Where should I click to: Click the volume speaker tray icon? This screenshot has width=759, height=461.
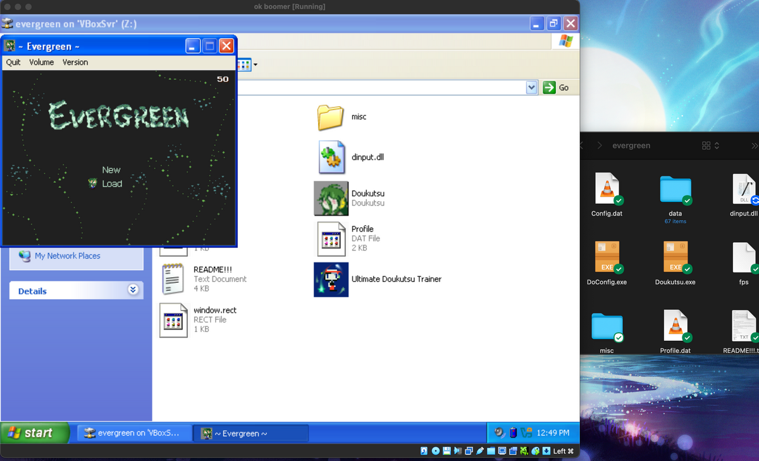click(500, 433)
